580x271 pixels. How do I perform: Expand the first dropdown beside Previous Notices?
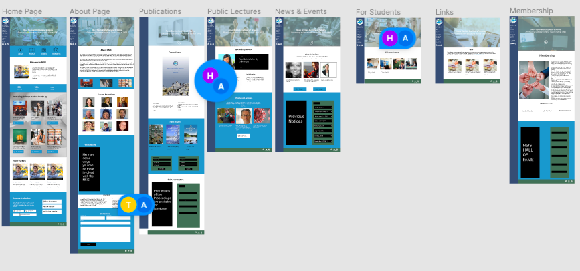[x=322, y=107]
